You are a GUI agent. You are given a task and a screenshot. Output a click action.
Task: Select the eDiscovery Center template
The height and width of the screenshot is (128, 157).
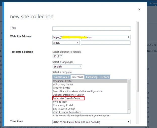[x=90, y=85]
